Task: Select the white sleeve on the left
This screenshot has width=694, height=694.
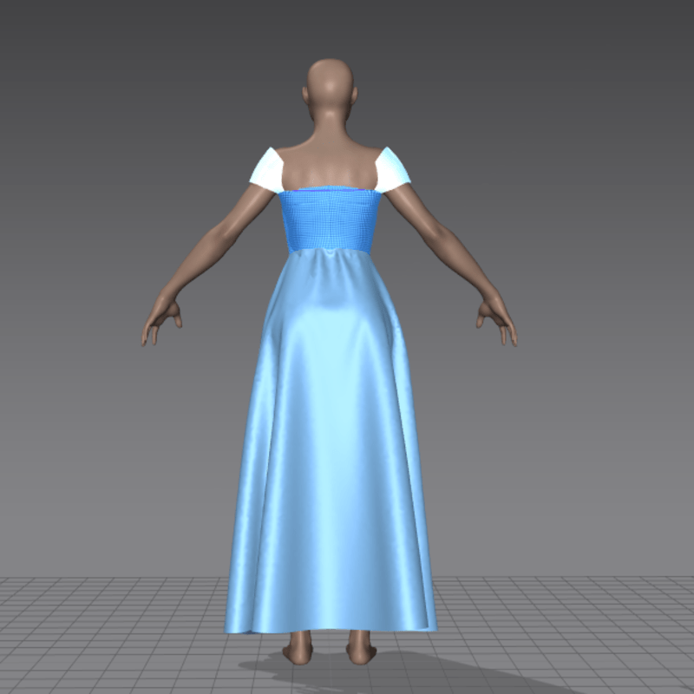Action: point(268,170)
